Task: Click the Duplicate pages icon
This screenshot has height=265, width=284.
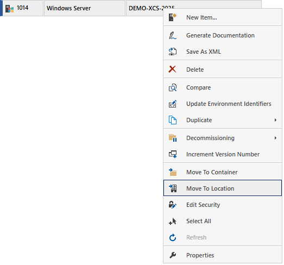Action: pyautogui.click(x=173, y=120)
